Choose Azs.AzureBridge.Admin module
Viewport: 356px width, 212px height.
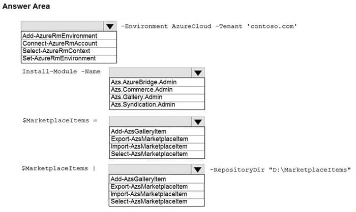[157, 82]
